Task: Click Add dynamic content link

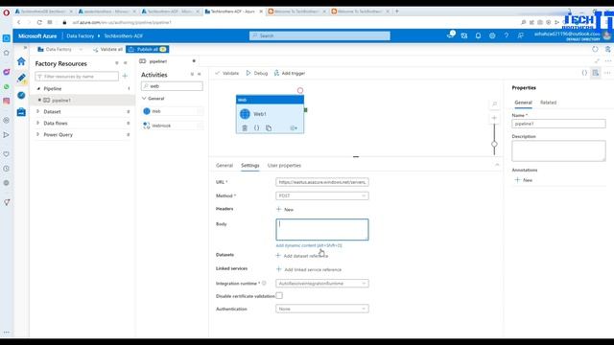Action: click(309, 245)
